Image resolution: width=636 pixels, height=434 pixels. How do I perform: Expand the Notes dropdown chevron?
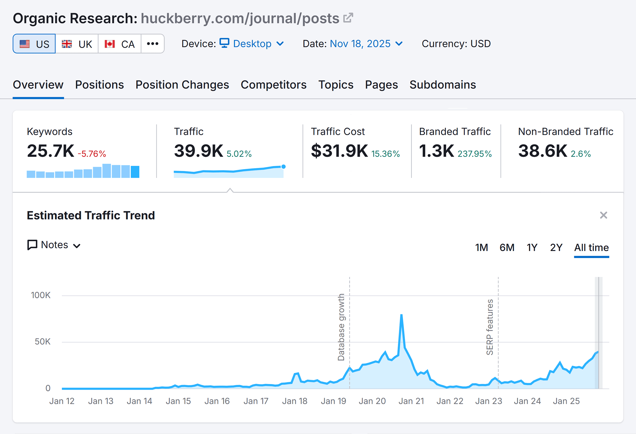pos(77,245)
